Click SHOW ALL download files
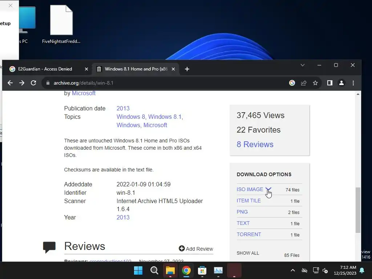The width and height of the screenshot is (372, 279). (x=248, y=253)
